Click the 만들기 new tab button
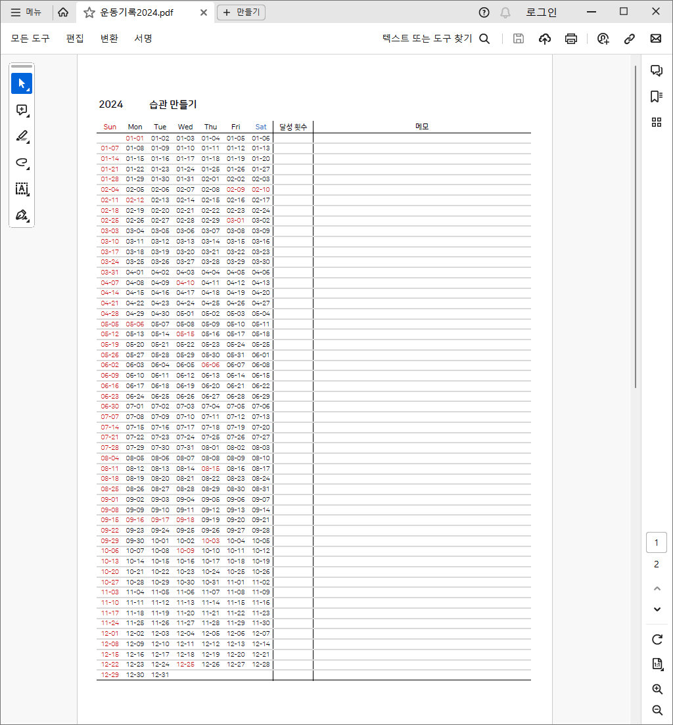 [x=241, y=12]
